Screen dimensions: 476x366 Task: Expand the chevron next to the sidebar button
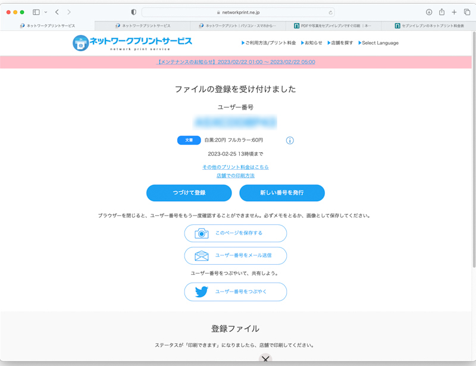pyautogui.click(x=45, y=11)
